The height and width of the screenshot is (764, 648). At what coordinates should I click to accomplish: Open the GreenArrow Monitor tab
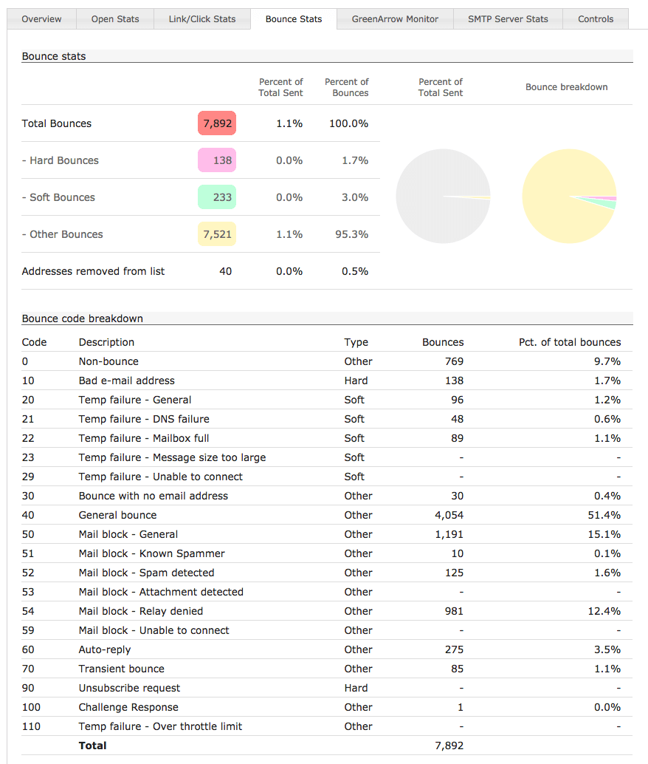click(395, 19)
